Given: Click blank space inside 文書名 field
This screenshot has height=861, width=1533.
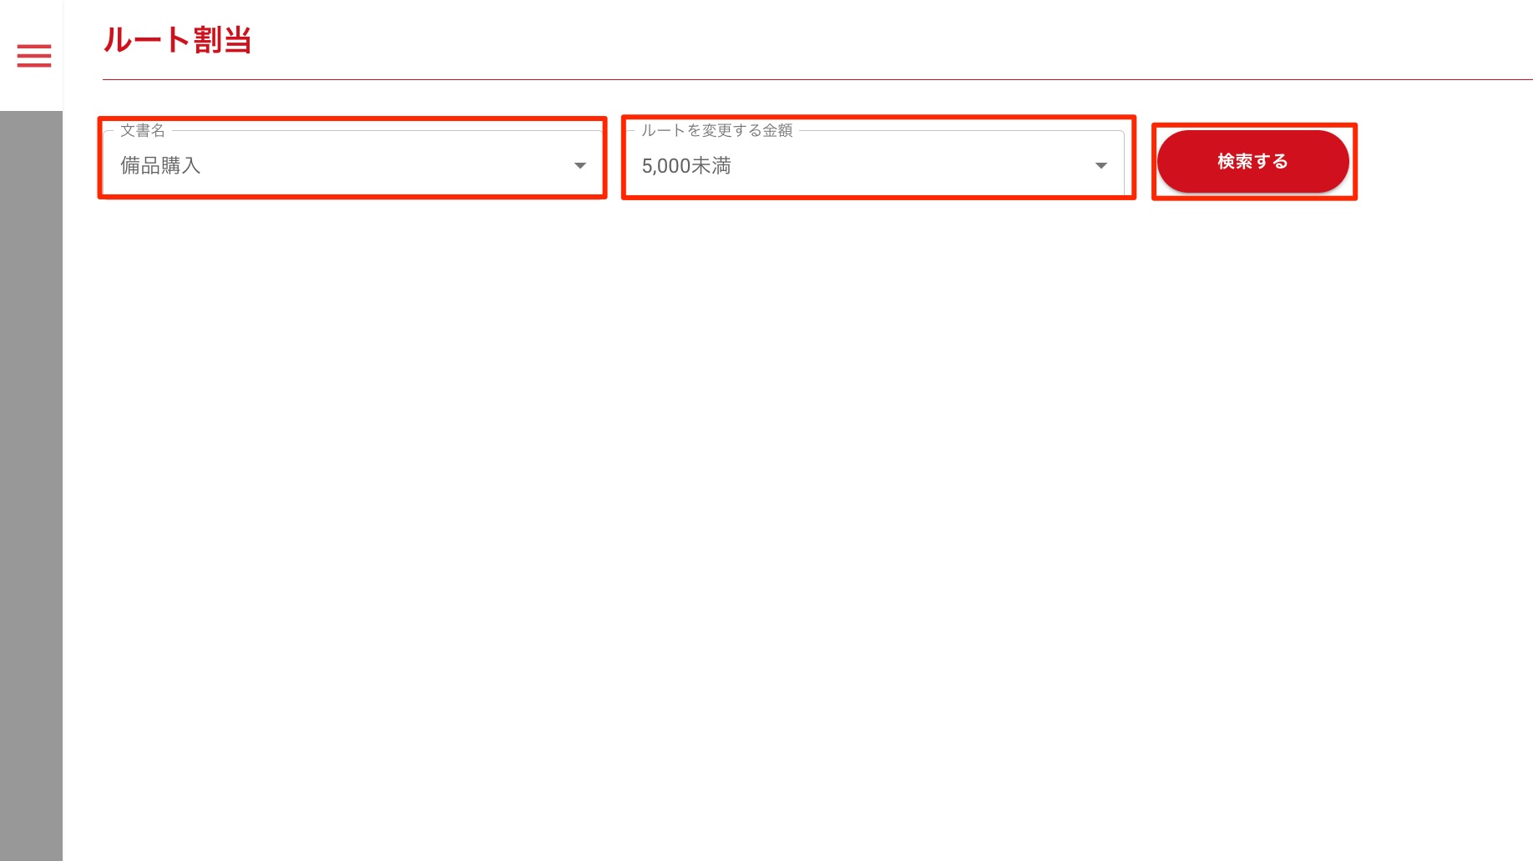Looking at the screenshot, I should tap(384, 166).
